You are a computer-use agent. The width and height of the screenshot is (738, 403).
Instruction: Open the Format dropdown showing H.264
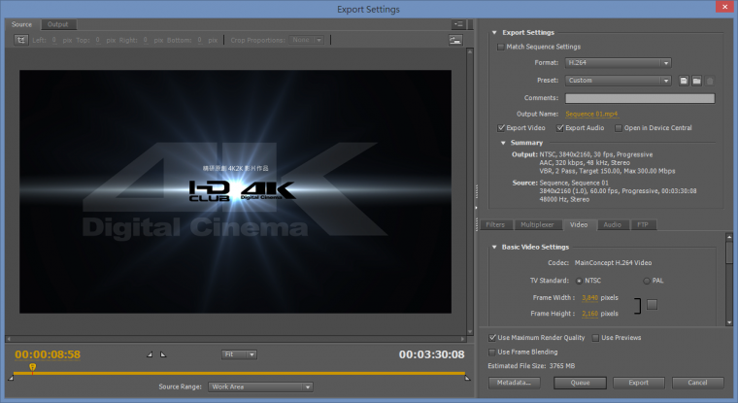619,63
